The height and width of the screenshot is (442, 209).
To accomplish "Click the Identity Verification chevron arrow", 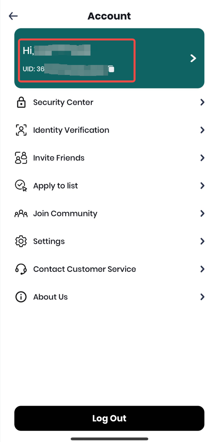I will pos(202,130).
